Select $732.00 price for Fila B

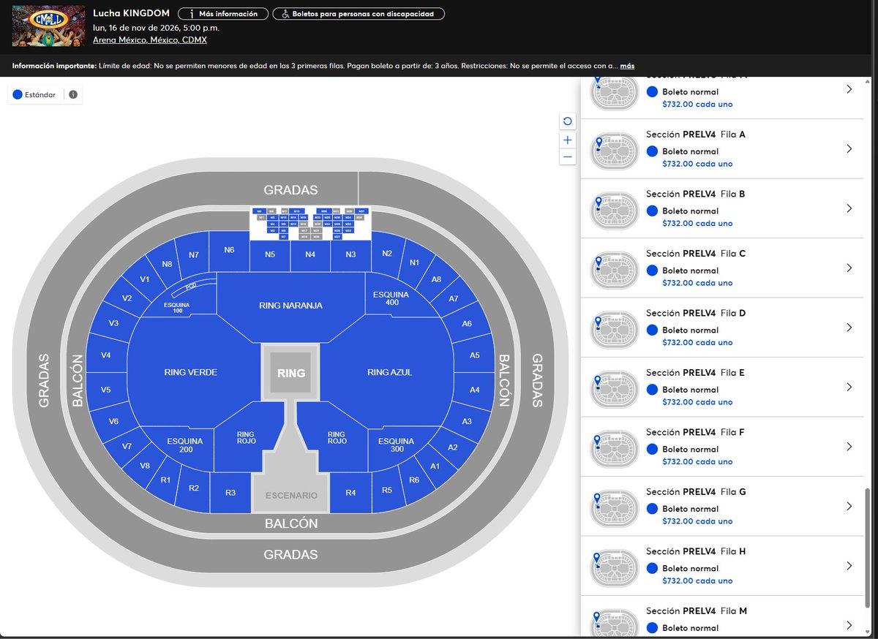pyautogui.click(x=697, y=224)
